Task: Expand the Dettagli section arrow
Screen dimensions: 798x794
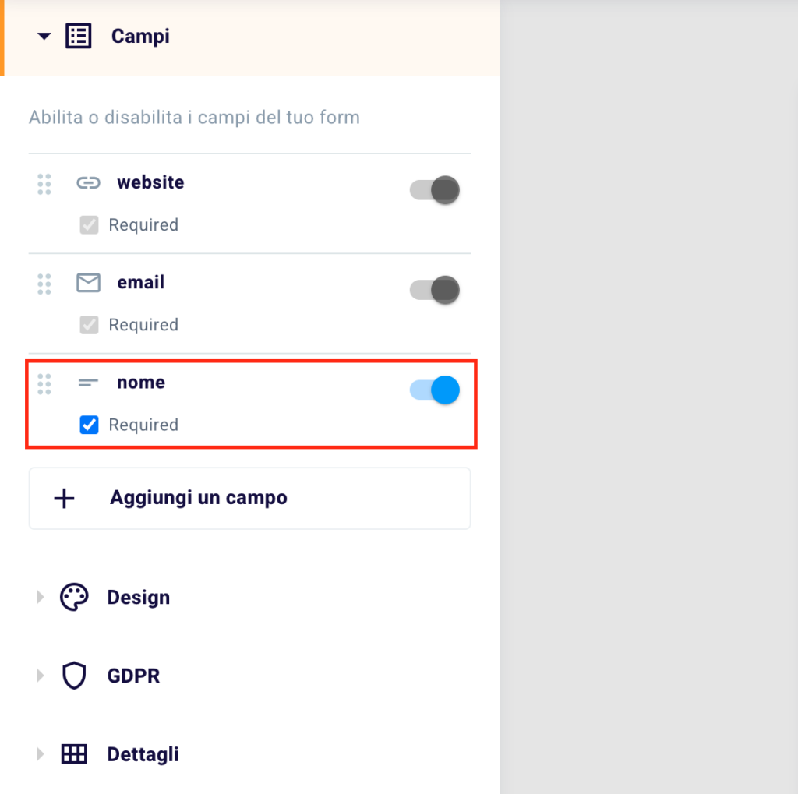Action: [41, 753]
